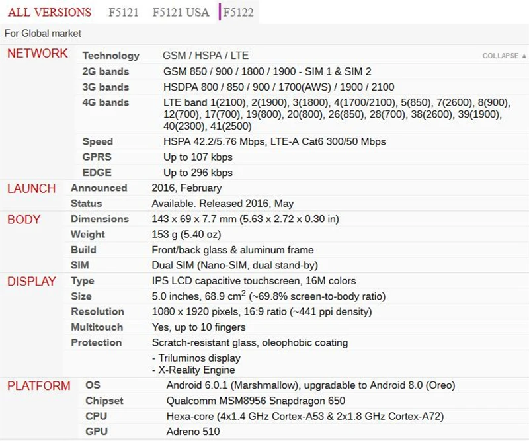Screen dimensions: 529x441
Task: Click the '- Triluminos display' line
Action: (196, 358)
